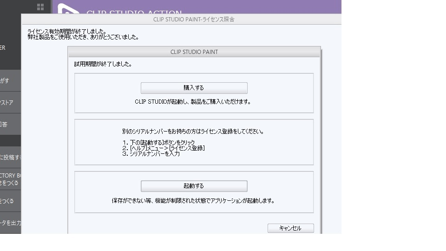Click the 保存ができない等 limited-mode description text
Image resolution: width=446 pixels, height=251 pixels.
pos(193,201)
